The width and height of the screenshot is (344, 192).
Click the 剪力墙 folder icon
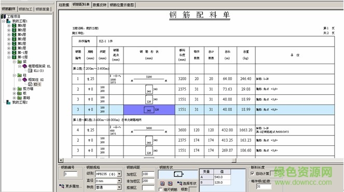point(19,89)
